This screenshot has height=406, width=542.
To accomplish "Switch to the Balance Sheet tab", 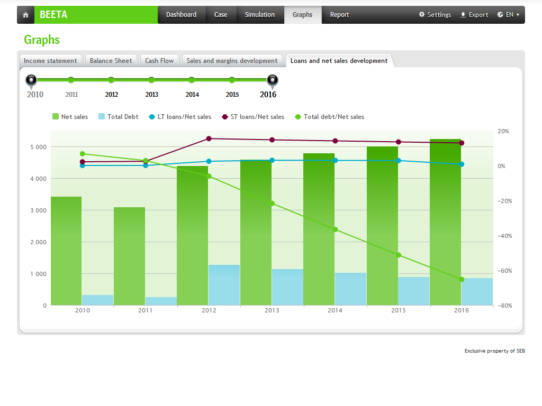I will click(x=111, y=61).
